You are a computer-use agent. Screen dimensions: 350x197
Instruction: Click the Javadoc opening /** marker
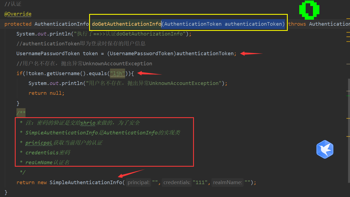tap(21, 113)
